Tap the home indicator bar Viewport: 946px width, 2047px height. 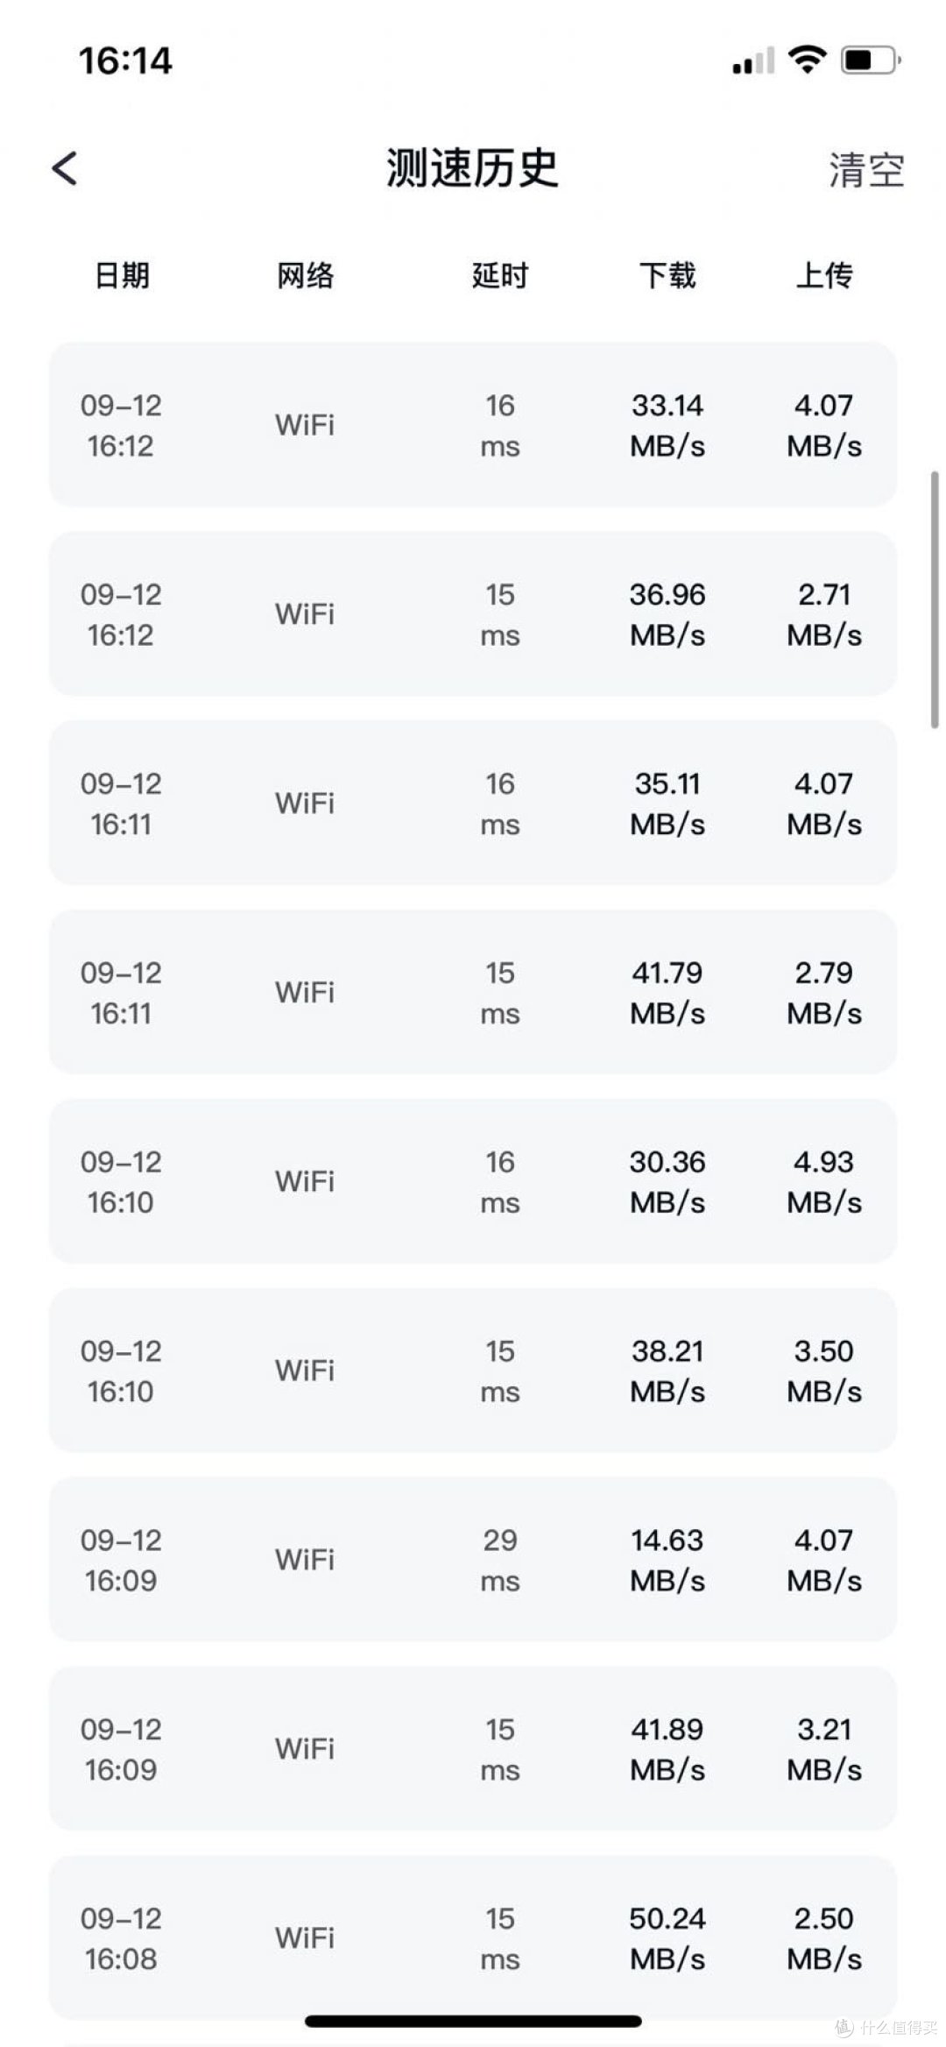473,2021
